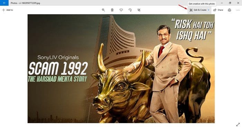Close the Photos window

click(238, 3)
